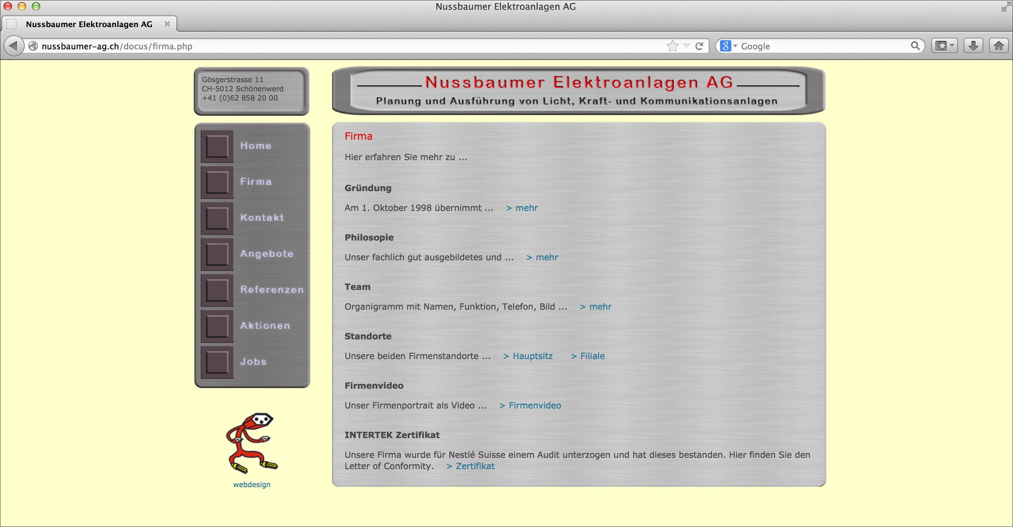Click the Standorte section heading
Screen dimensions: 1013x527
coord(368,336)
